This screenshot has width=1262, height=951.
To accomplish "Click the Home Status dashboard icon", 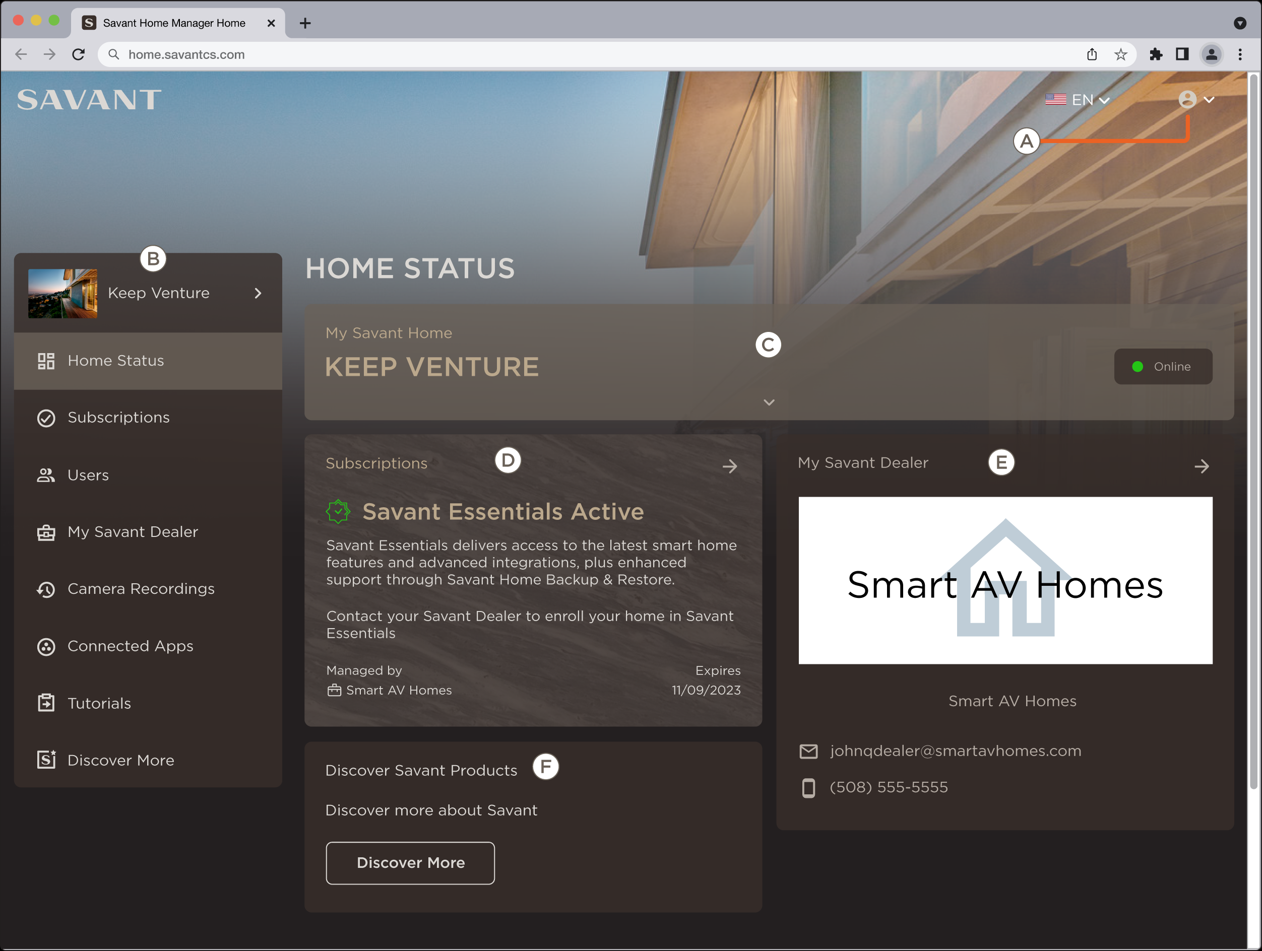I will coord(46,361).
